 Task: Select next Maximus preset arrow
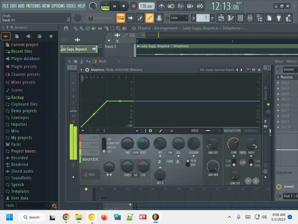(x=242, y=70)
